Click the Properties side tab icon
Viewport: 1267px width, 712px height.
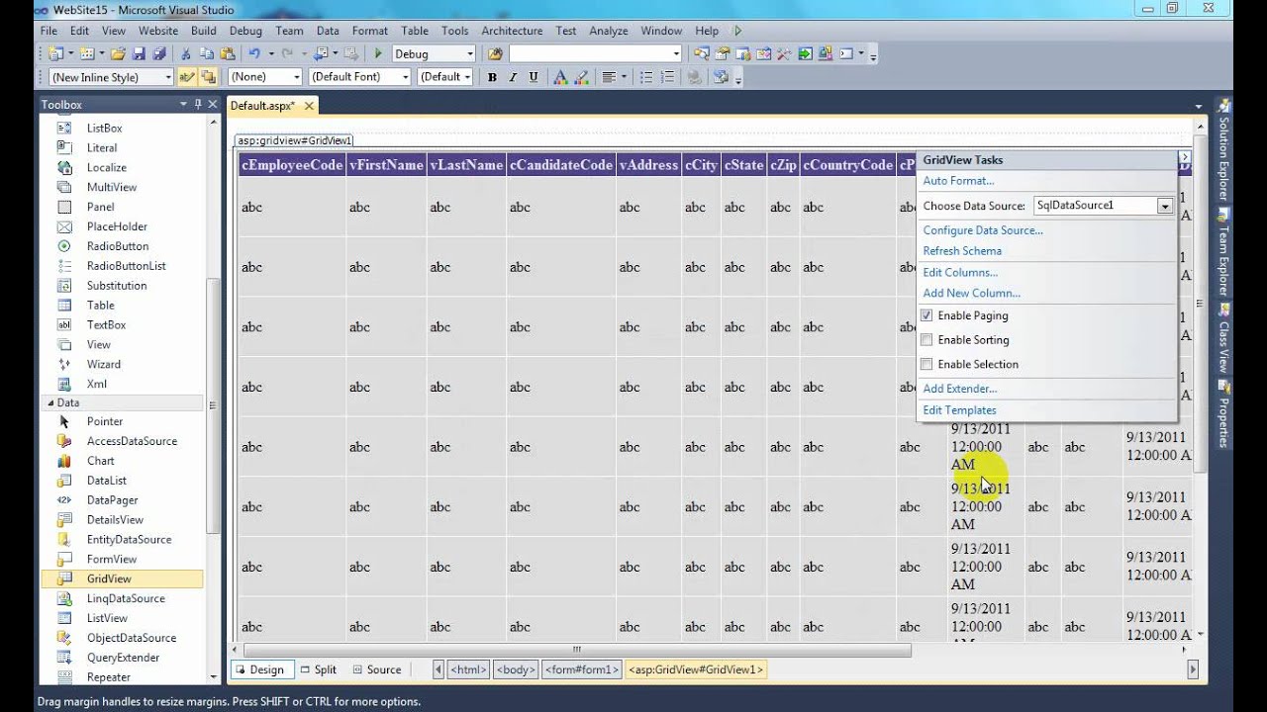pos(1223,387)
